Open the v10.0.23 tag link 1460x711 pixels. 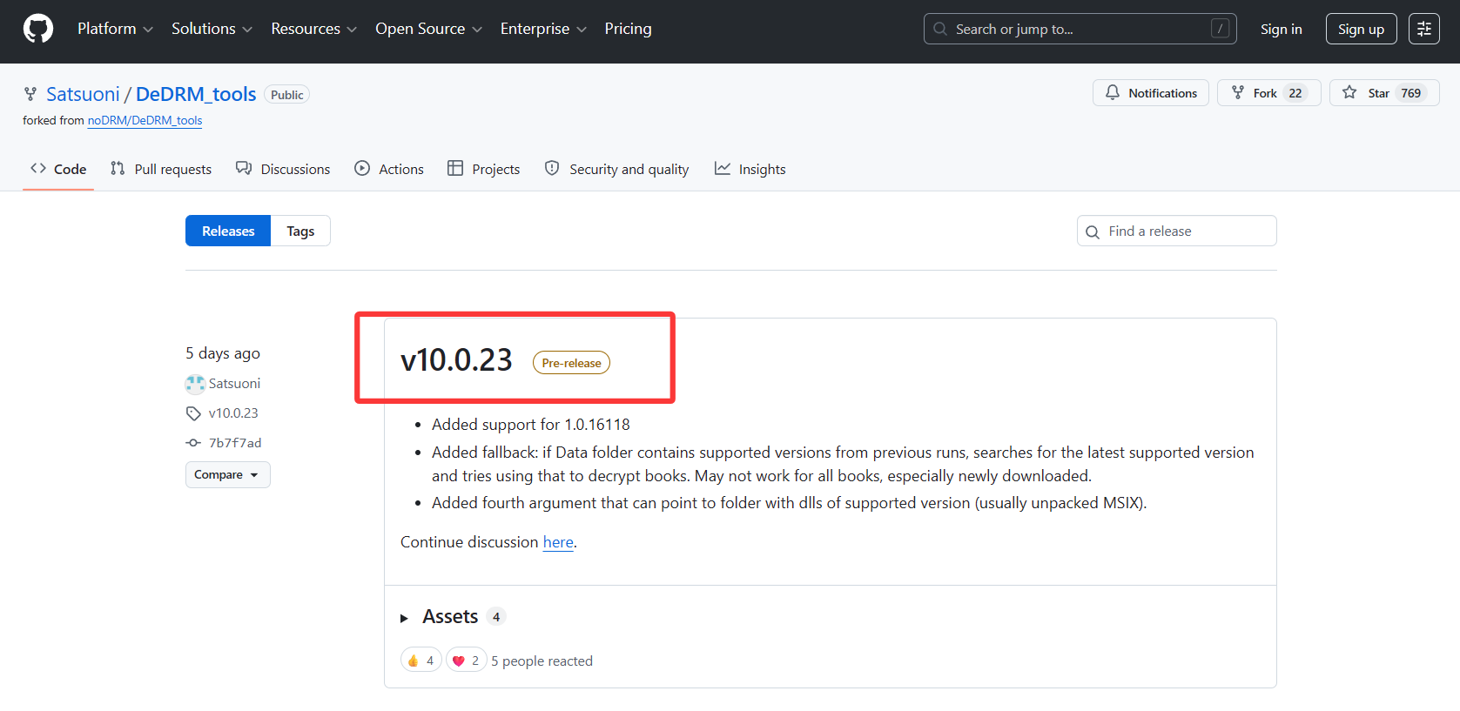pos(233,413)
